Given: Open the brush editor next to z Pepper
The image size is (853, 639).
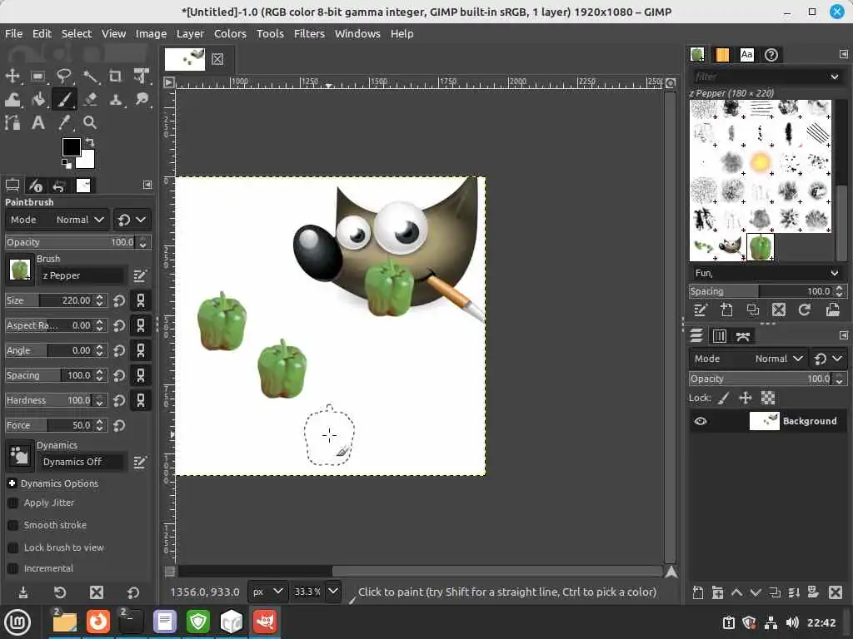Looking at the screenshot, I should (140, 276).
